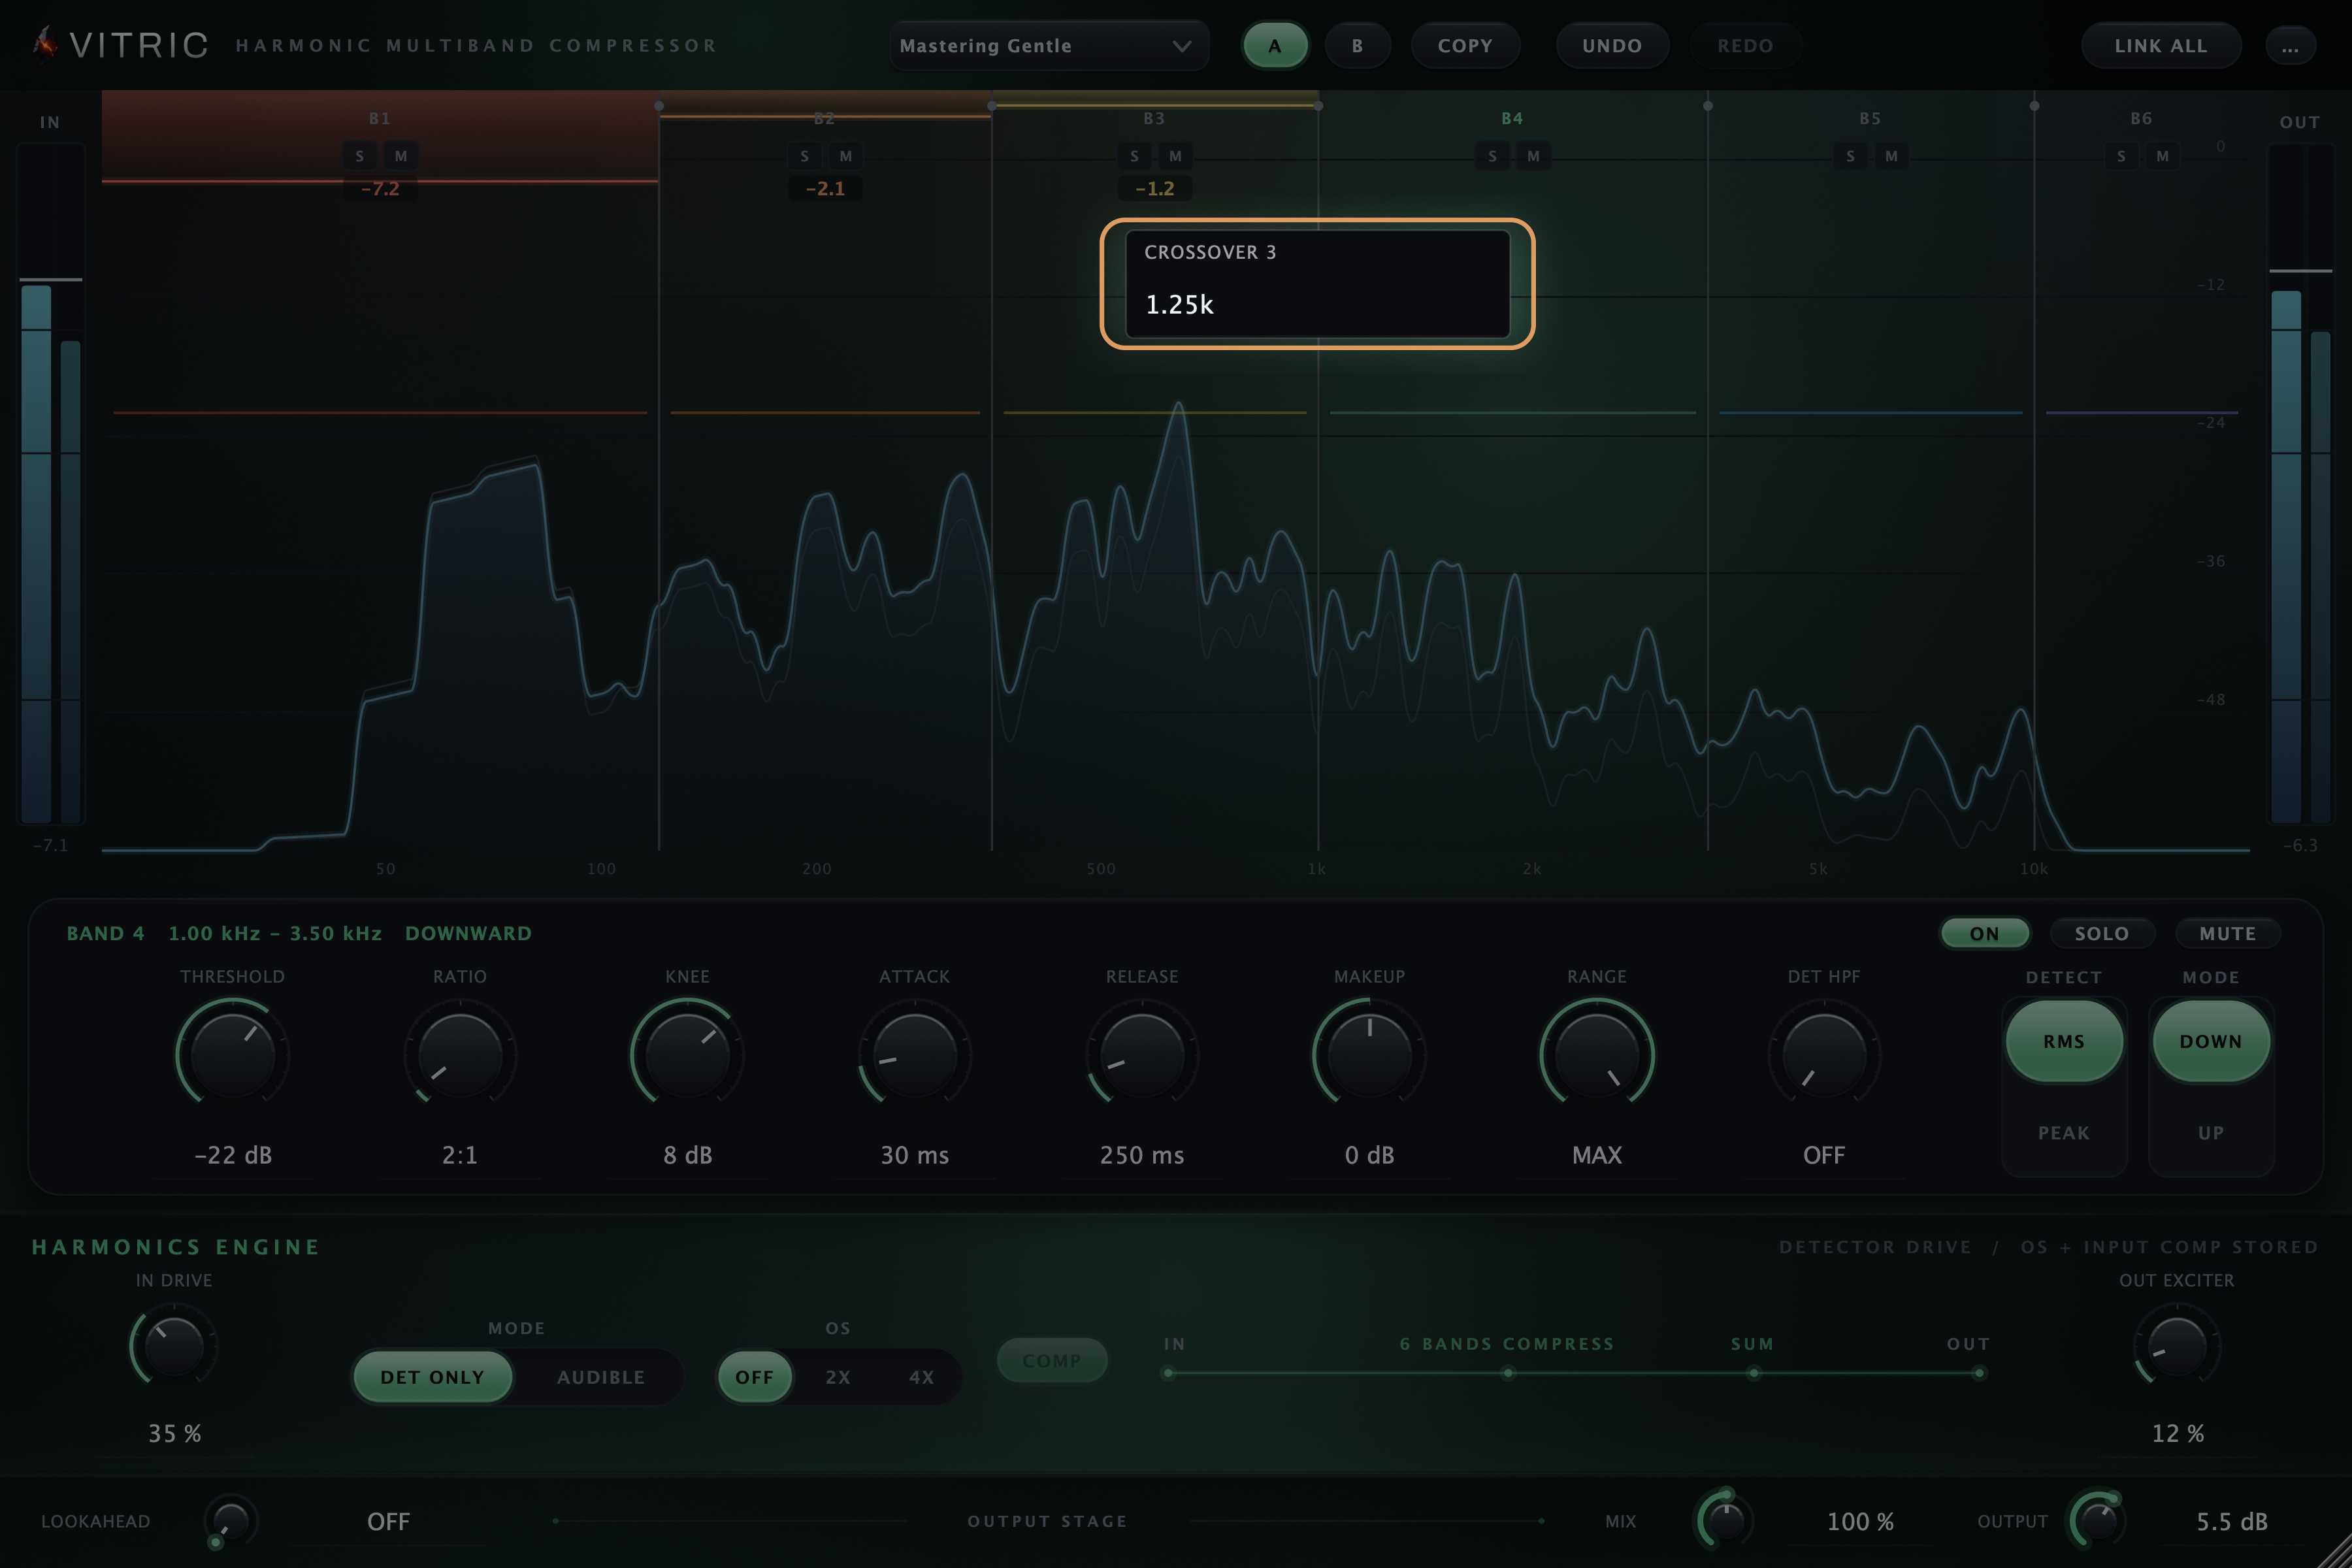Enable MUTE for Band 4 panel
The height and width of the screenshot is (1568, 2352).
pyautogui.click(x=2228, y=933)
